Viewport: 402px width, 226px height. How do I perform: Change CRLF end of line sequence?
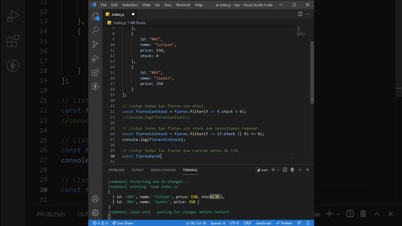(x=247, y=223)
